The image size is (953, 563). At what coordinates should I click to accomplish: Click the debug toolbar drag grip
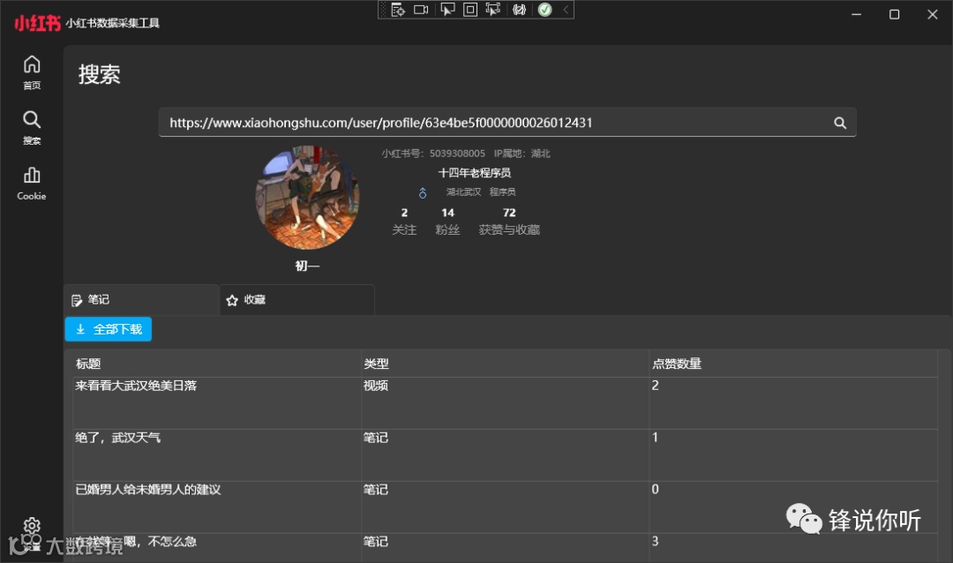coord(383,10)
